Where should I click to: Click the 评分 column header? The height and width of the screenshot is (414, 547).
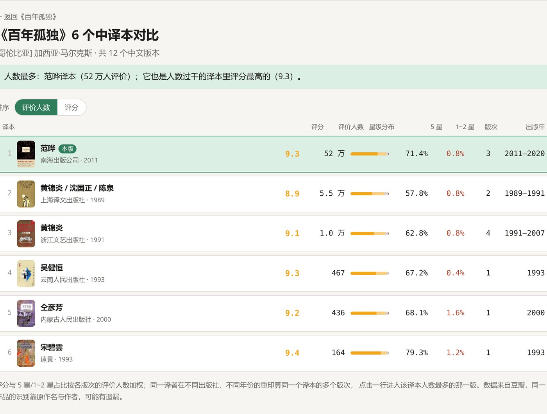[x=317, y=127]
